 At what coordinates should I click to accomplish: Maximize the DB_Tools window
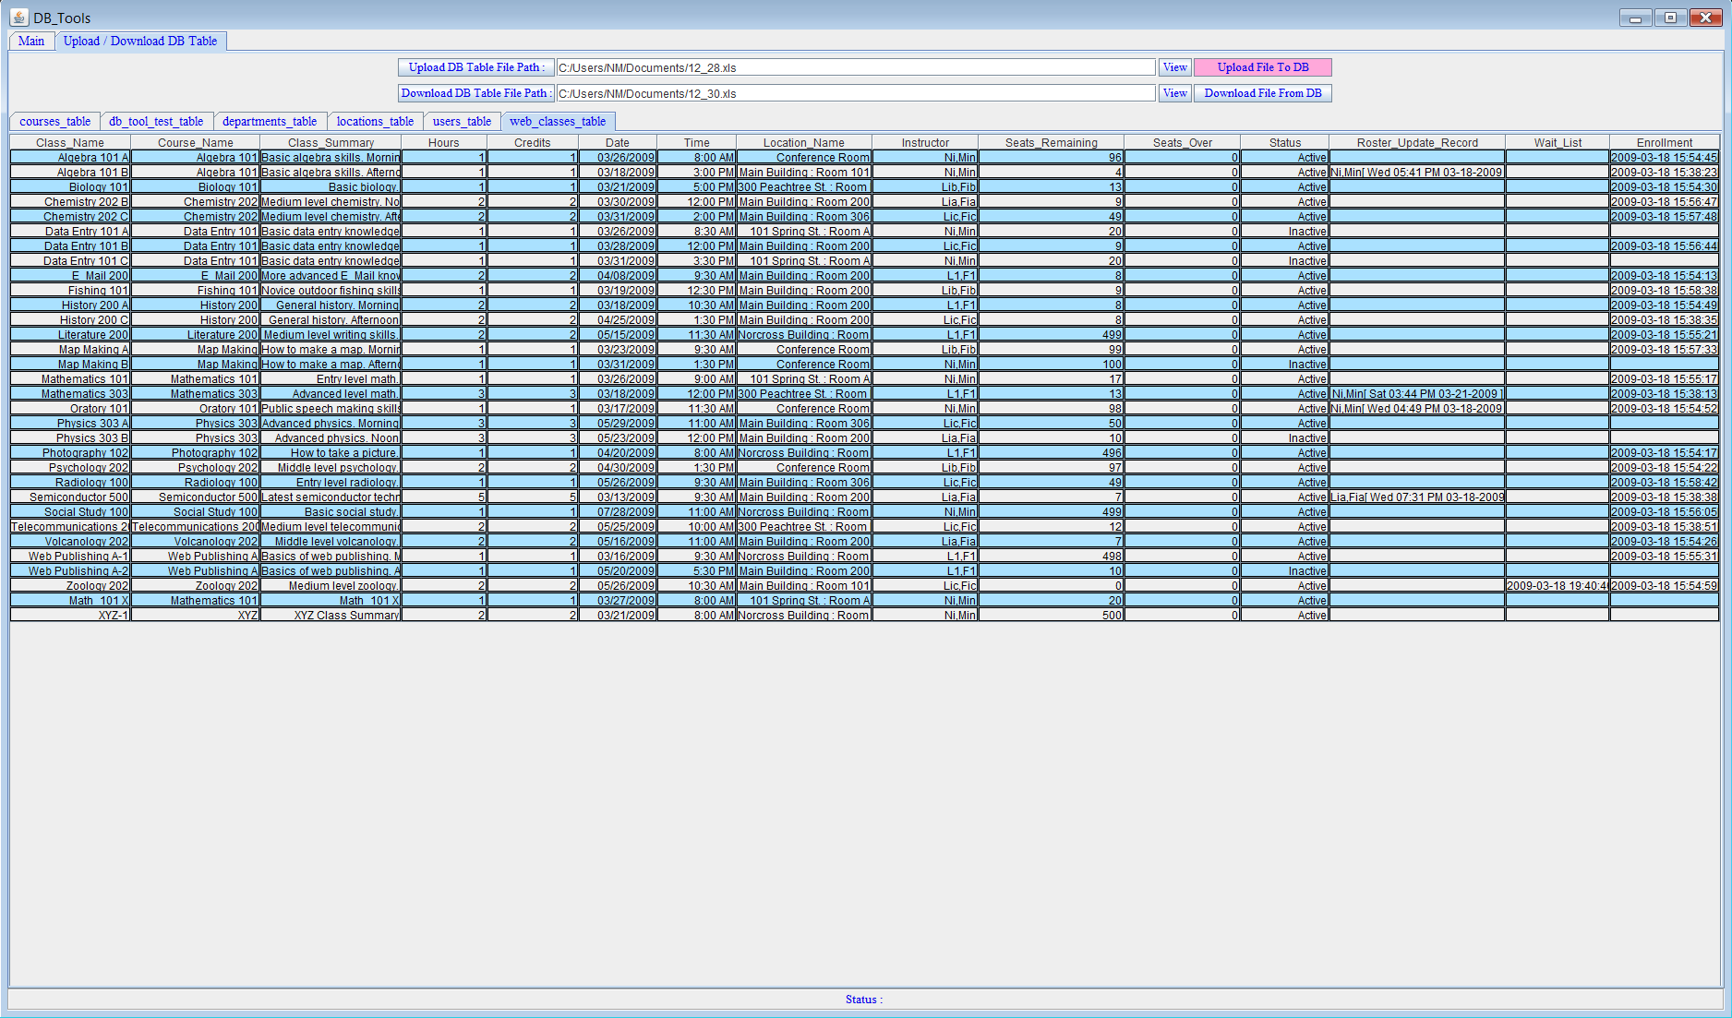click(1670, 18)
